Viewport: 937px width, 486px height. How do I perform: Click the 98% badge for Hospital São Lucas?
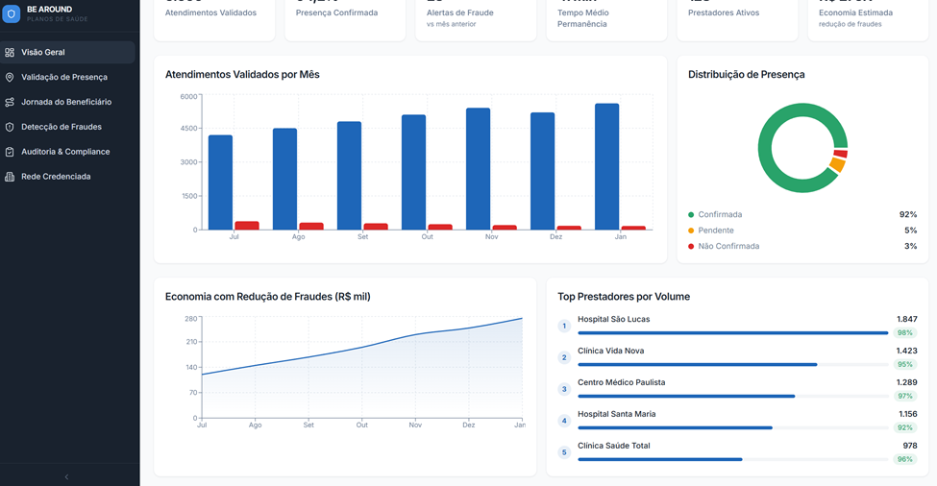coord(905,332)
